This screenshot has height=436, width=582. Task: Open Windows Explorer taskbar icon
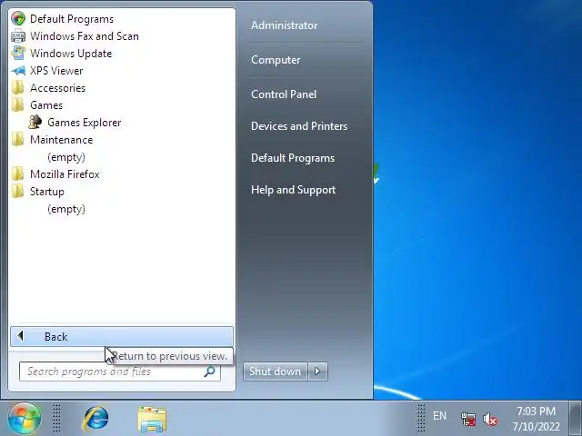[152, 420]
